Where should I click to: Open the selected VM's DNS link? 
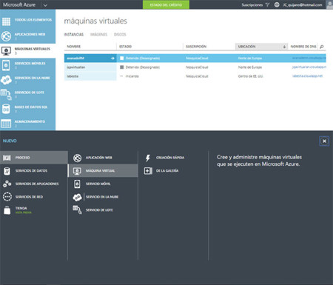coord(309,58)
